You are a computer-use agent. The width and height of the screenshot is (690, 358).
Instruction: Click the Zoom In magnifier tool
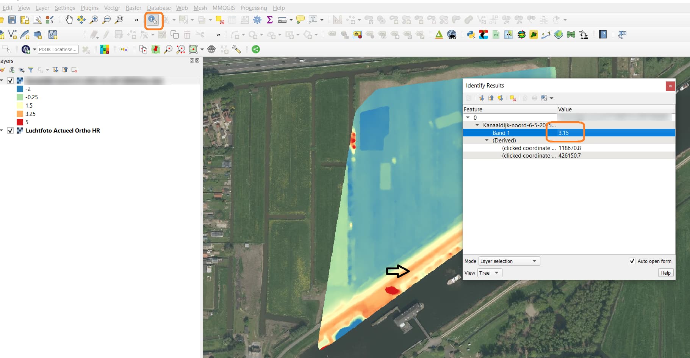coord(94,20)
